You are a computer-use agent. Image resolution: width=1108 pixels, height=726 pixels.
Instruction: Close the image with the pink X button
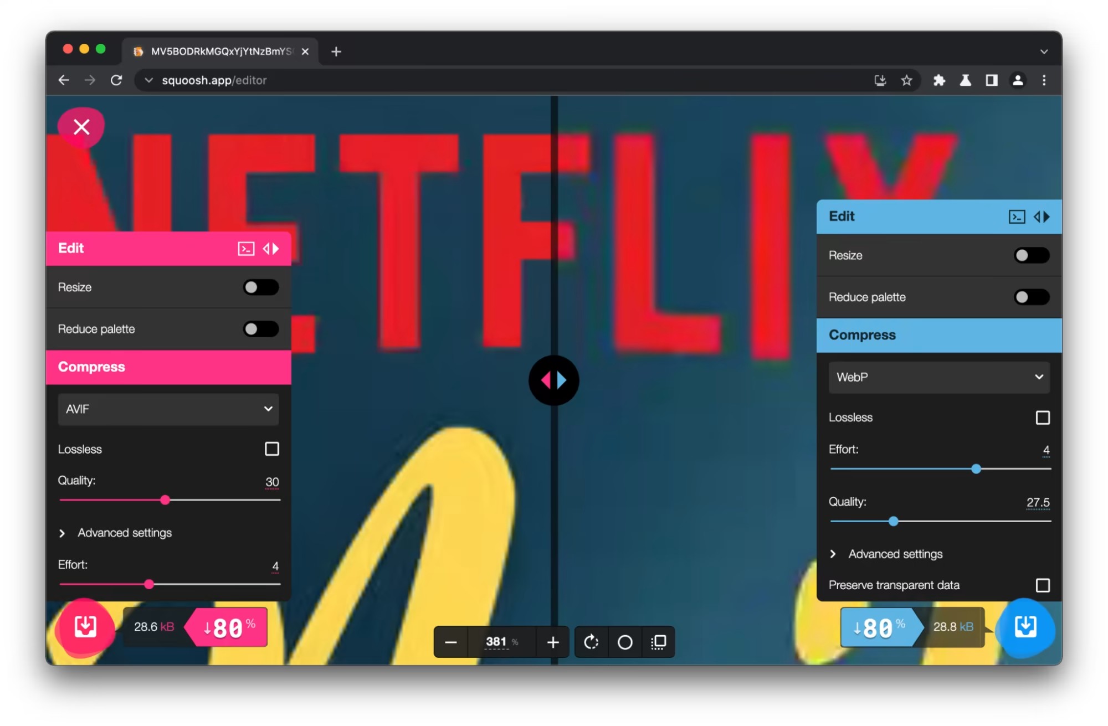coord(81,127)
